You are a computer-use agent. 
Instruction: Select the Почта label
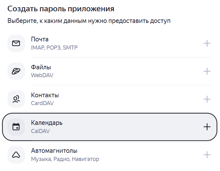pyautogui.click(x=40, y=40)
